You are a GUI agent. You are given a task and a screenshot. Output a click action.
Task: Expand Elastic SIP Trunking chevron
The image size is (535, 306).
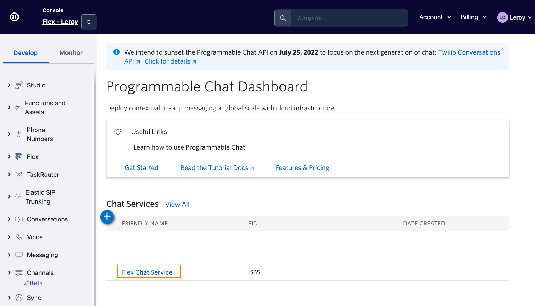9,197
